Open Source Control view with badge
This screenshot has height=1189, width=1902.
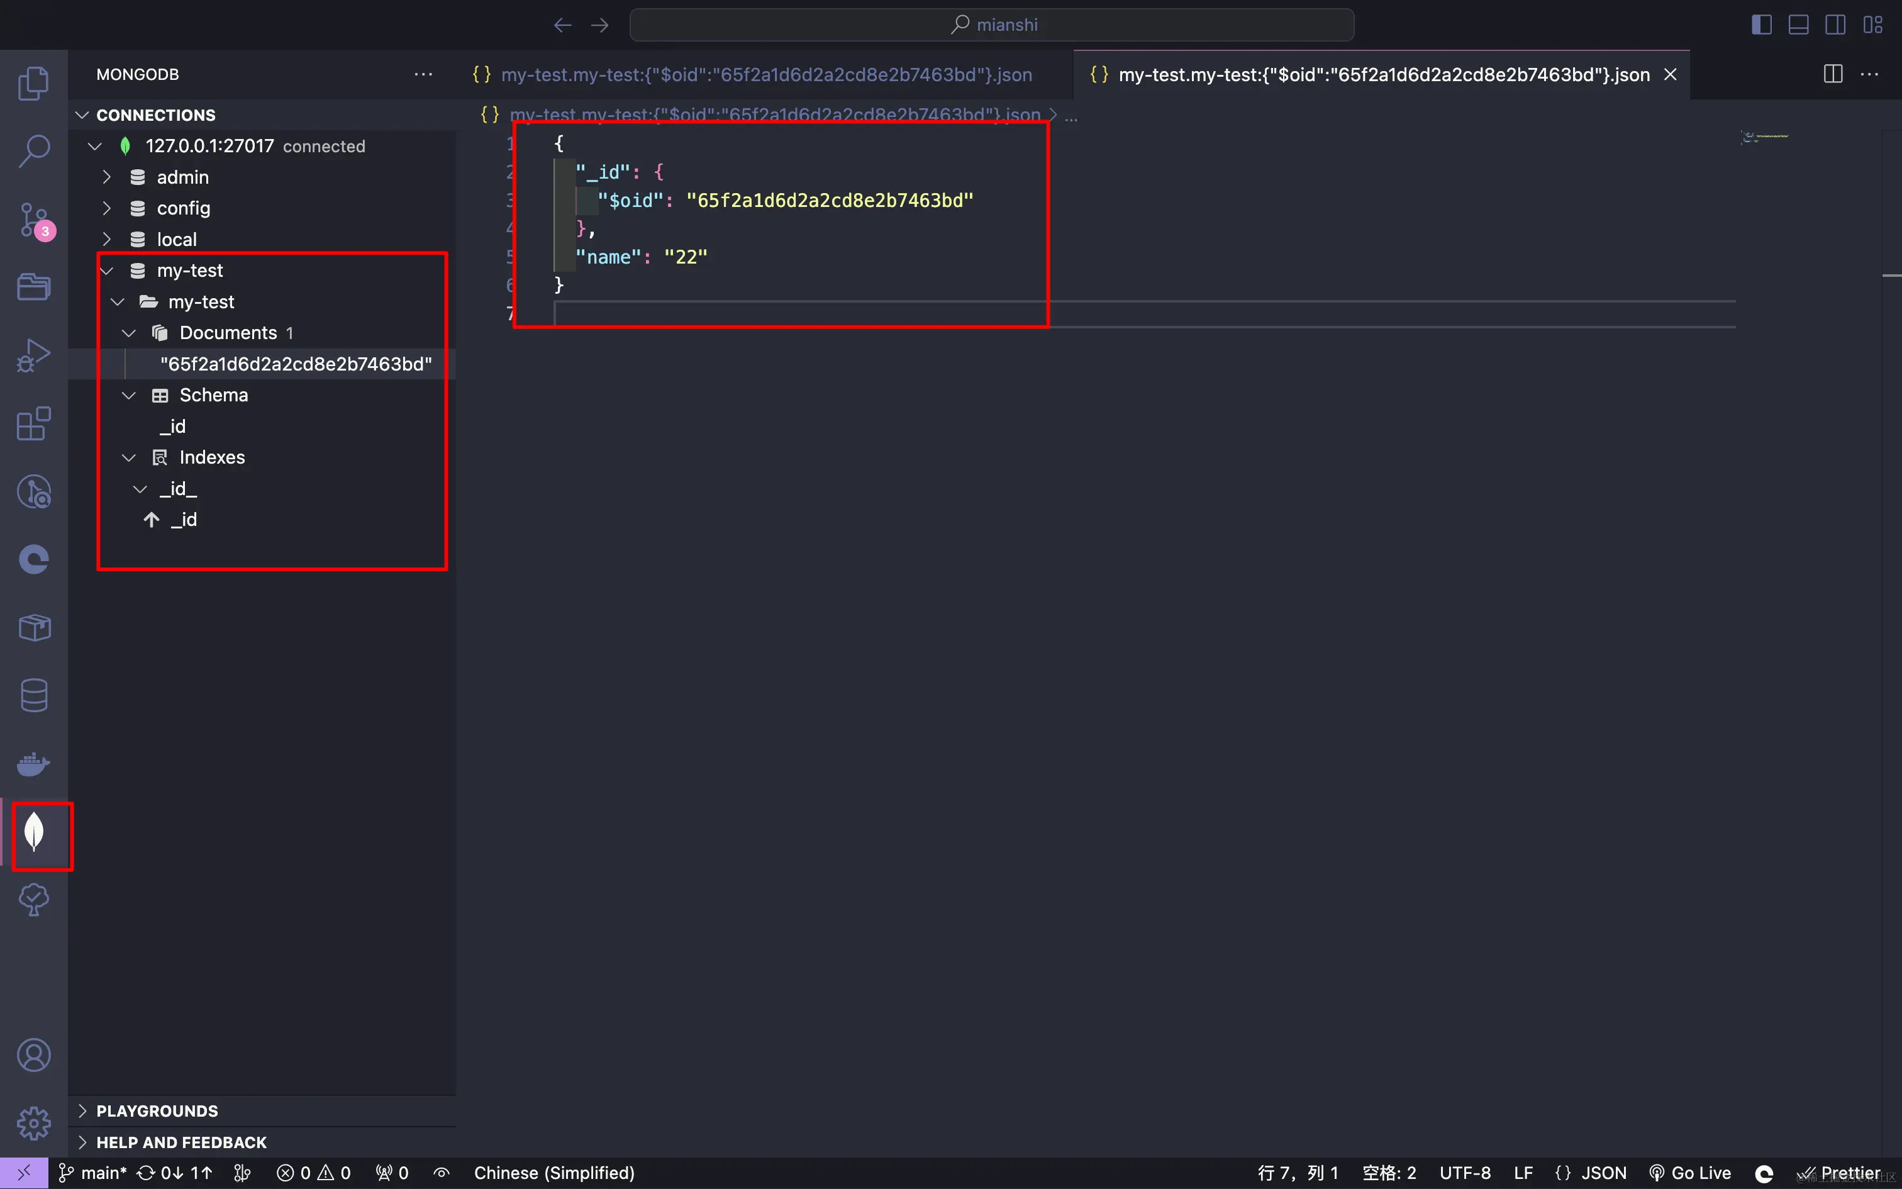click(34, 220)
